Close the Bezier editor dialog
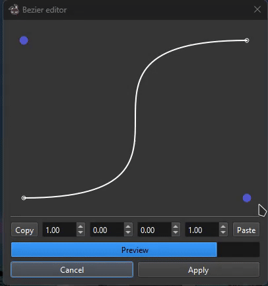Viewport: 268px width, 286px height. (x=257, y=9)
